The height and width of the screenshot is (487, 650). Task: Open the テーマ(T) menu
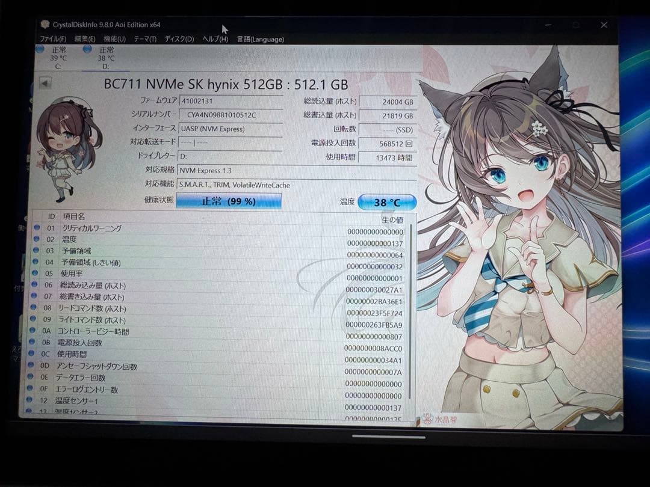145,39
